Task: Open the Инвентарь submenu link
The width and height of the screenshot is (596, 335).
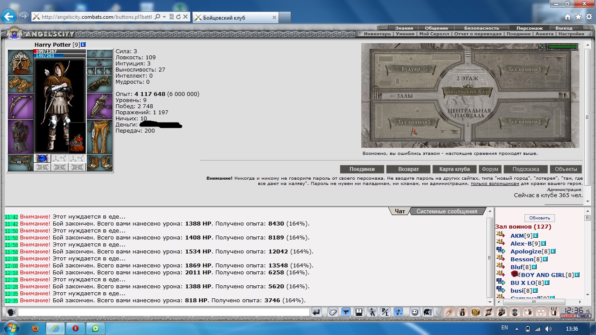Action: pos(377,34)
